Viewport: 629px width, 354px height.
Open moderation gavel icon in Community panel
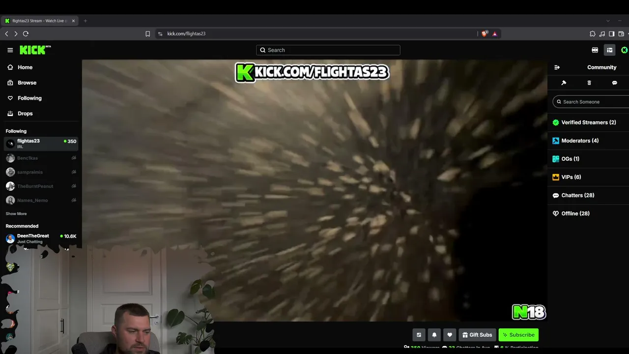(564, 83)
